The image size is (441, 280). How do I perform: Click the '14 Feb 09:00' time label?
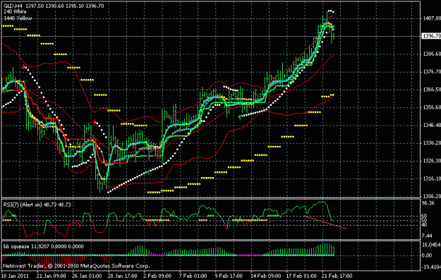coord(265,276)
